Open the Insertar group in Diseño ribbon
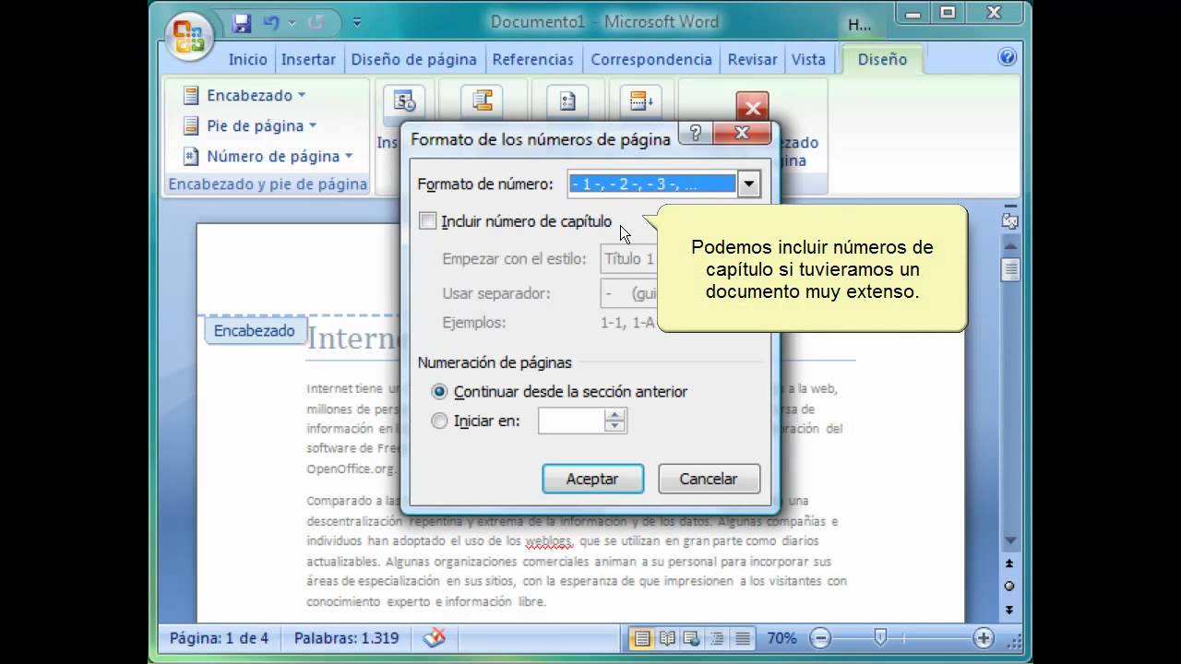 (404, 101)
